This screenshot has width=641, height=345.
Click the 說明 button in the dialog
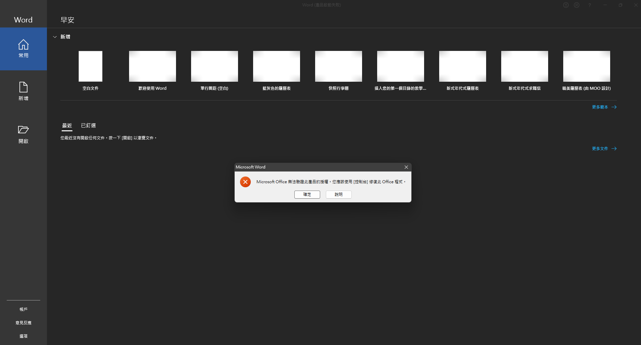point(339,195)
